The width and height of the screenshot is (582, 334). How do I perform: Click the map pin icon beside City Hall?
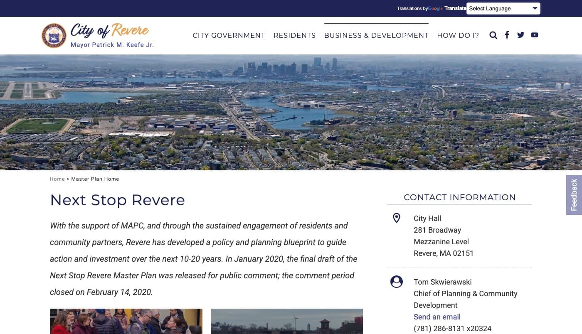tap(397, 218)
